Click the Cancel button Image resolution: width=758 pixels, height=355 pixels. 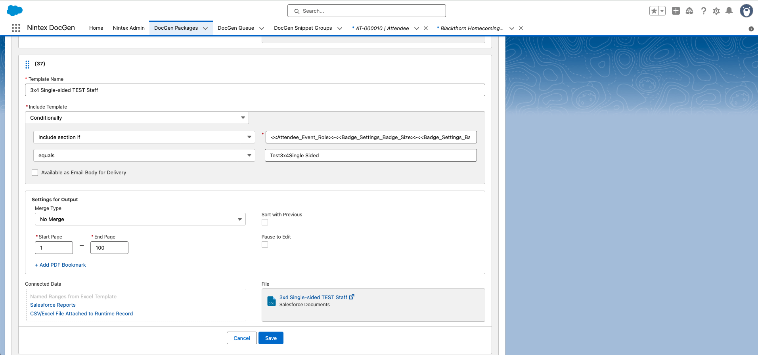pos(242,338)
